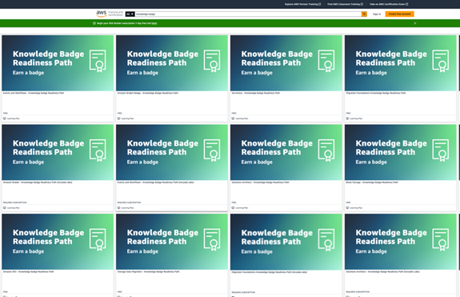
Task: Click title 'Amazon Braket - Knowledge Badge Readiness Path (includes labs)'
Action: coord(38,183)
